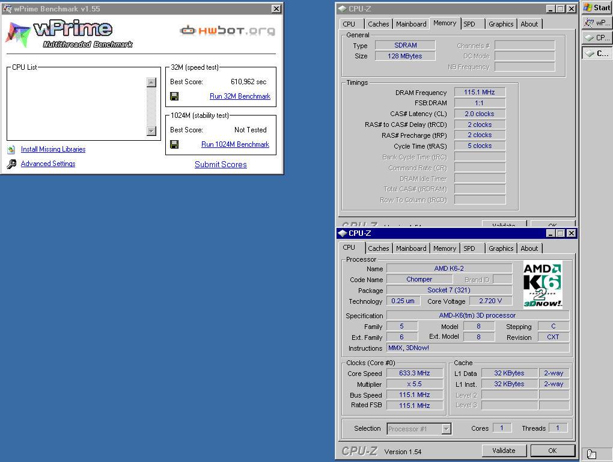Click the CAS# Latency 2.0 clocks value
613x462 pixels.
pyautogui.click(x=480, y=114)
